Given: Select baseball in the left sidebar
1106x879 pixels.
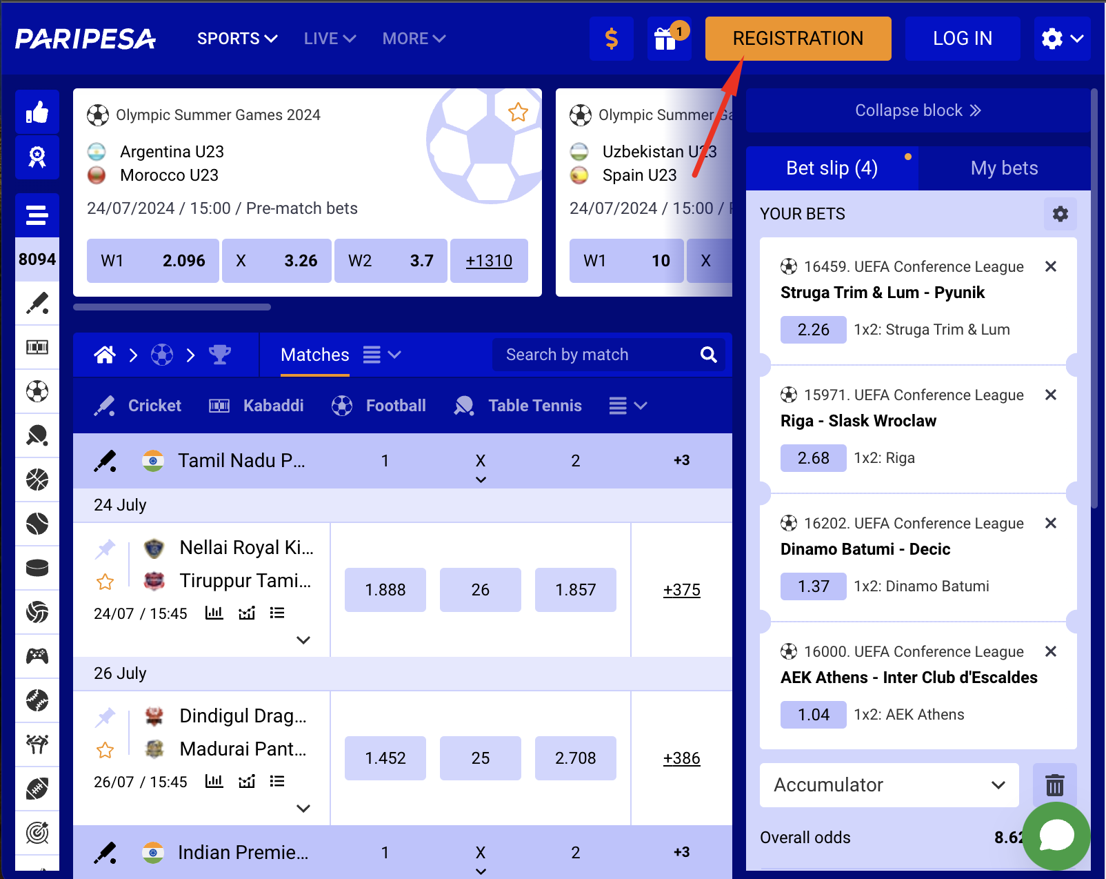Looking at the screenshot, I should 37,700.
